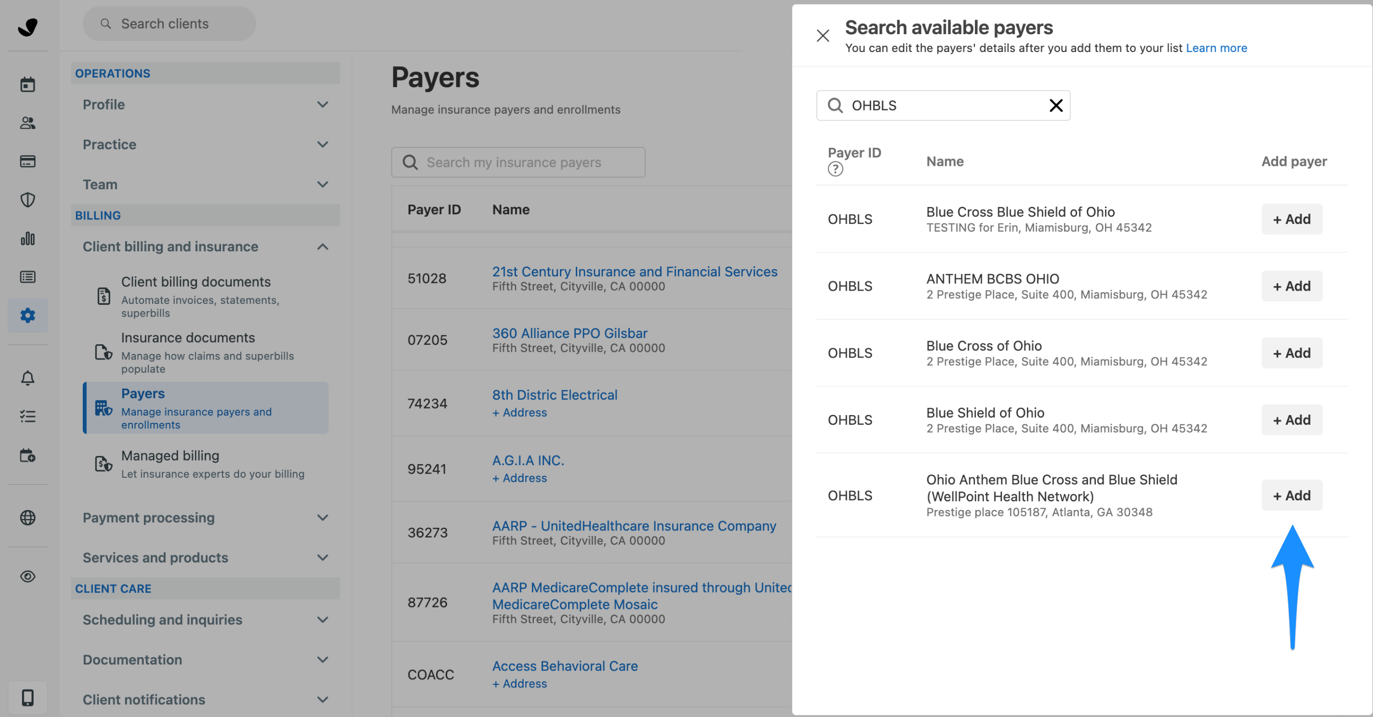Expand Scheduling and inquiries section
This screenshot has height=717, width=1373.
click(x=323, y=620)
